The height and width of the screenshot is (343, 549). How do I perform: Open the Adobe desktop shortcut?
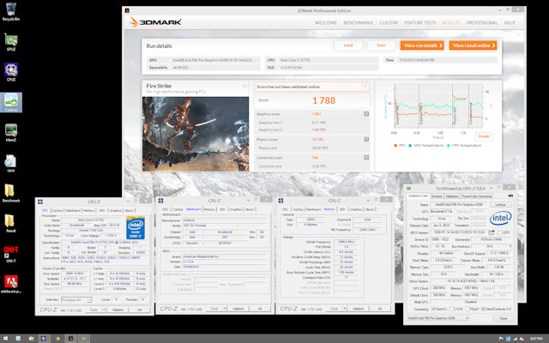[x=11, y=284]
